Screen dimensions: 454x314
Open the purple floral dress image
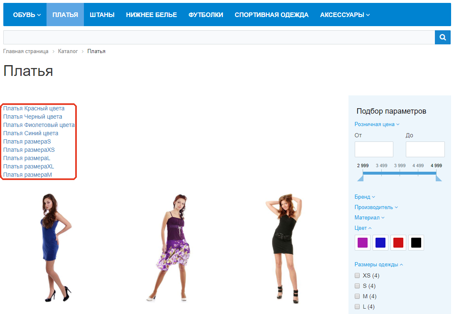(169, 248)
